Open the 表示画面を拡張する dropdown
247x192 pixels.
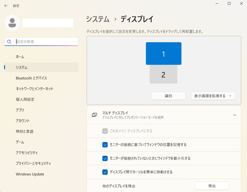213,96
